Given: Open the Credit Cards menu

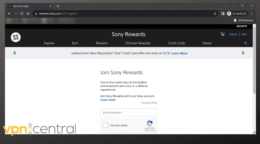Looking at the screenshot, I should pyautogui.click(x=177, y=43).
